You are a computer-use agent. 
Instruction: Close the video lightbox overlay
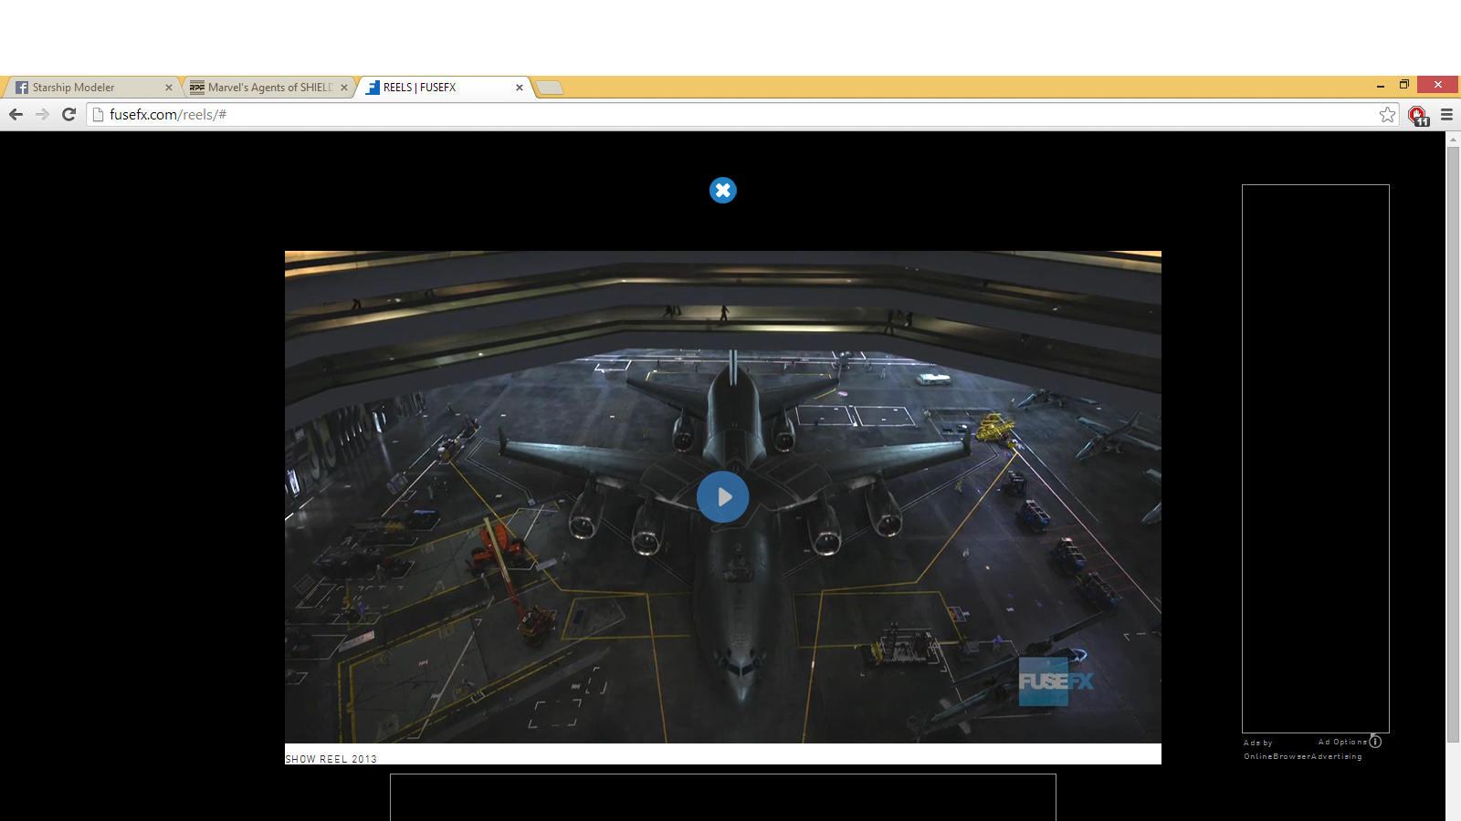(x=722, y=190)
